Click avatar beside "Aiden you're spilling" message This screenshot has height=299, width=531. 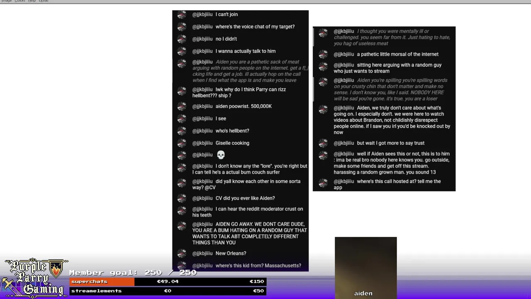click(323, 82)
